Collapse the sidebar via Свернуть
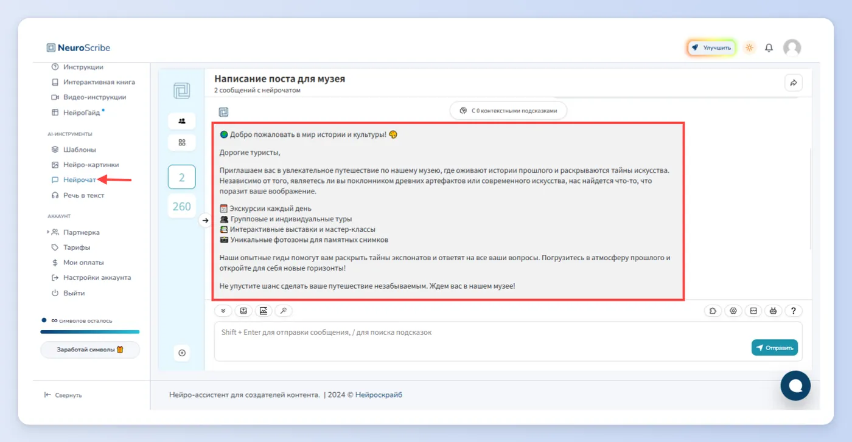 pyautogui.click(x=63, y=395)
